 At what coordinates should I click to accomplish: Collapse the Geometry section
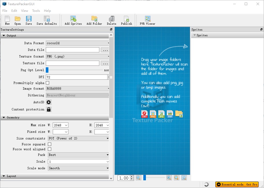(4, 118)
